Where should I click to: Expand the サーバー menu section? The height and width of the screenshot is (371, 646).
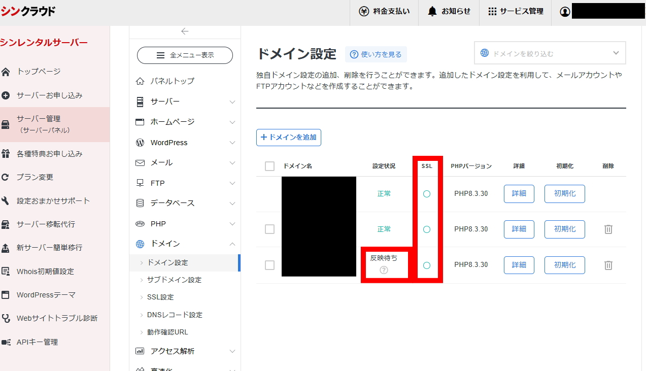(x=185, y=102)
